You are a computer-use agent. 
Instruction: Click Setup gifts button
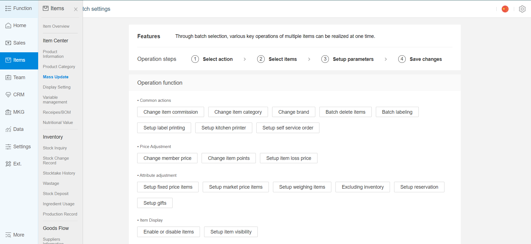point(155,203)
